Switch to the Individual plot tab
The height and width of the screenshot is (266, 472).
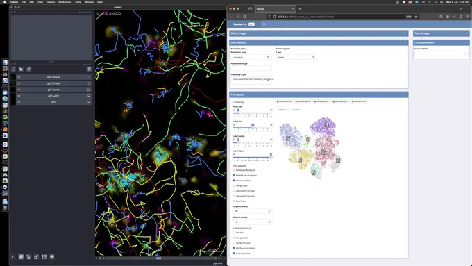tap(295, 110)
